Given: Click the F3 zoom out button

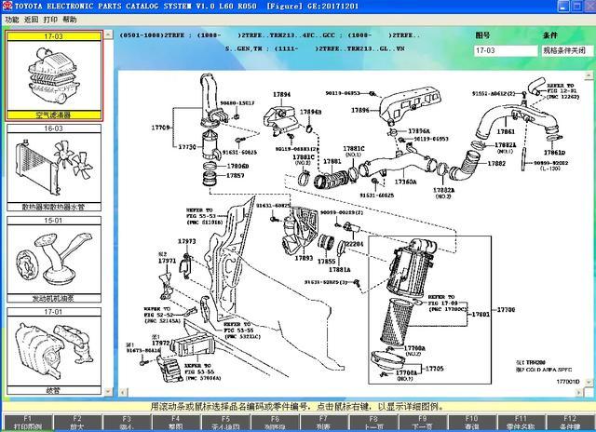Looking at the screenshot, I should pyautogui.click(x=127, y=423).
